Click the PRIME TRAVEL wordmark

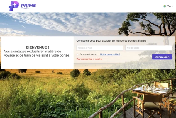pos(28,6)
